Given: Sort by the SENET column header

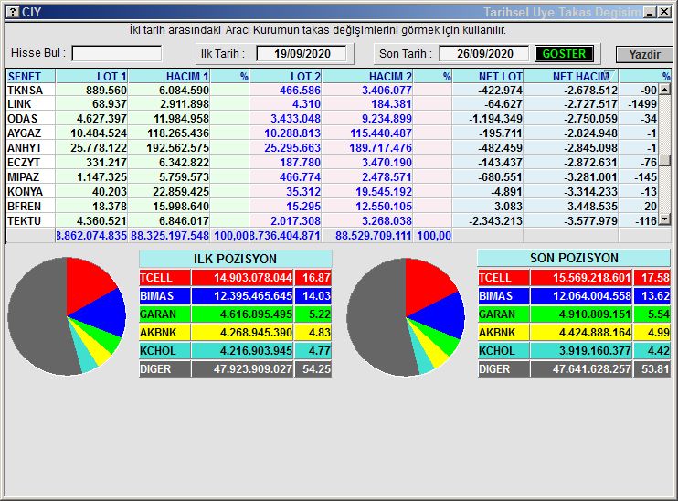Looking at the screenshot, I should click(31, 76).
